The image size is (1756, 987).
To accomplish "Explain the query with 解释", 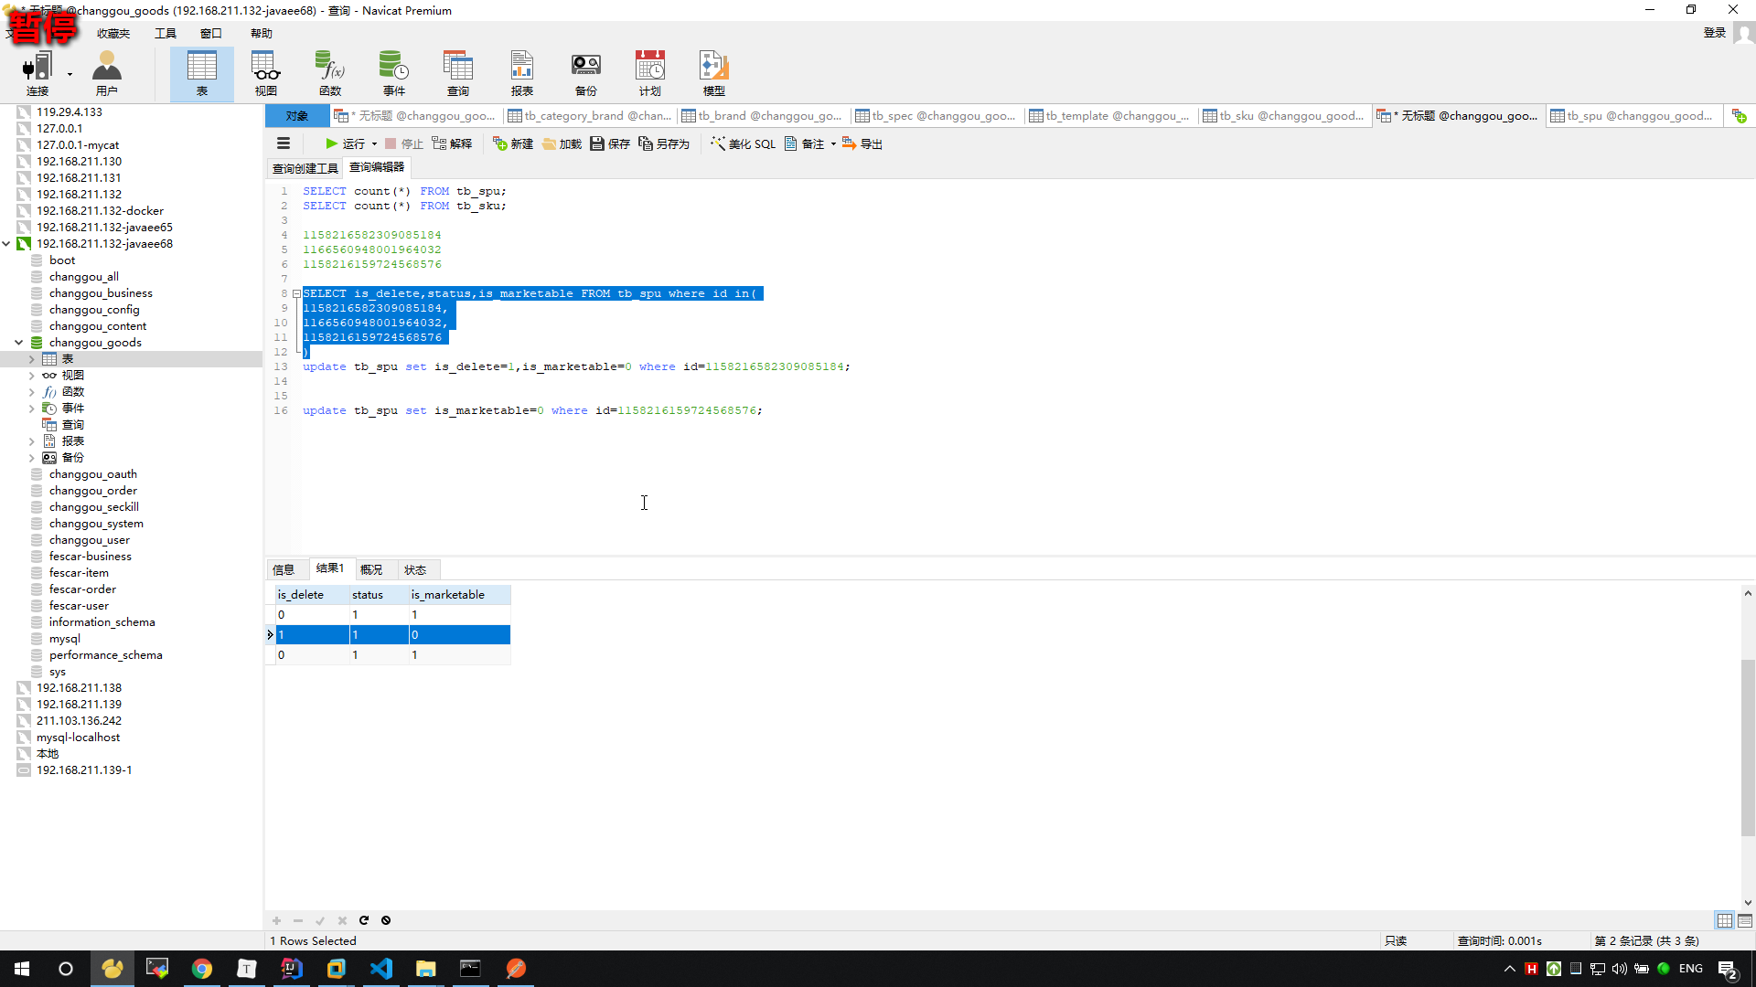I will click(452, 143).
